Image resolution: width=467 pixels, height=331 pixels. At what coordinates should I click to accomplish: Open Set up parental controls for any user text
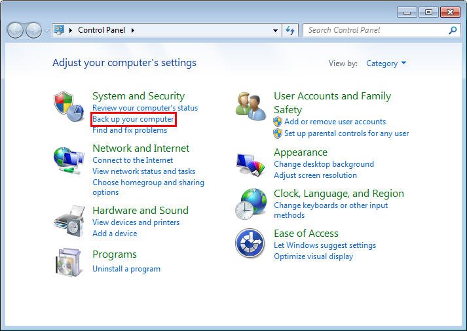346,133
